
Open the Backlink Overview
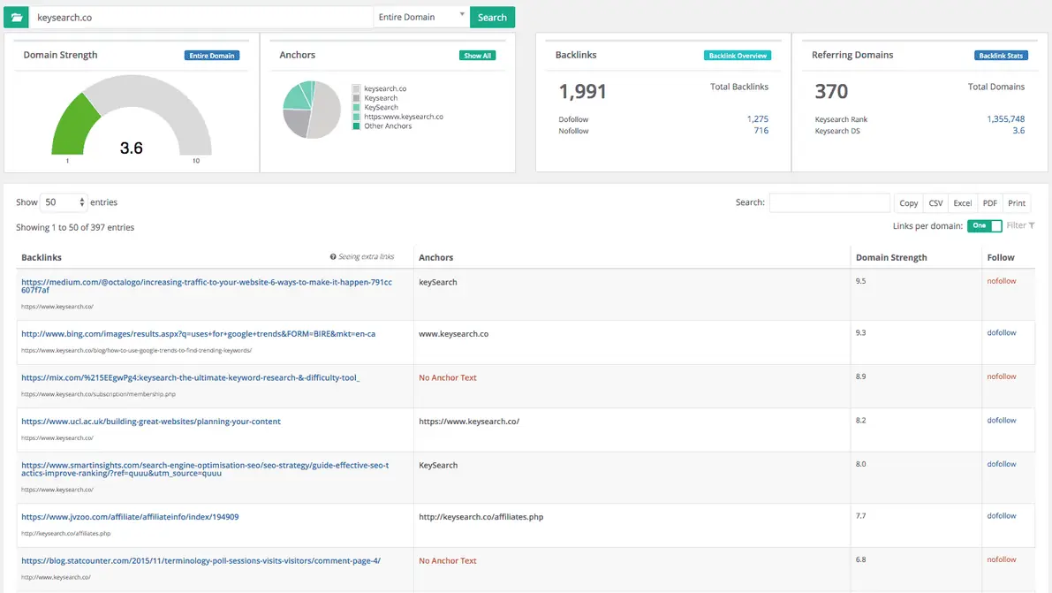click(738, 55)
